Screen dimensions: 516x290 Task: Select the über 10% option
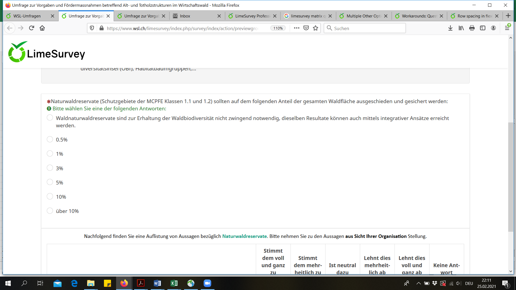[50, 211]
